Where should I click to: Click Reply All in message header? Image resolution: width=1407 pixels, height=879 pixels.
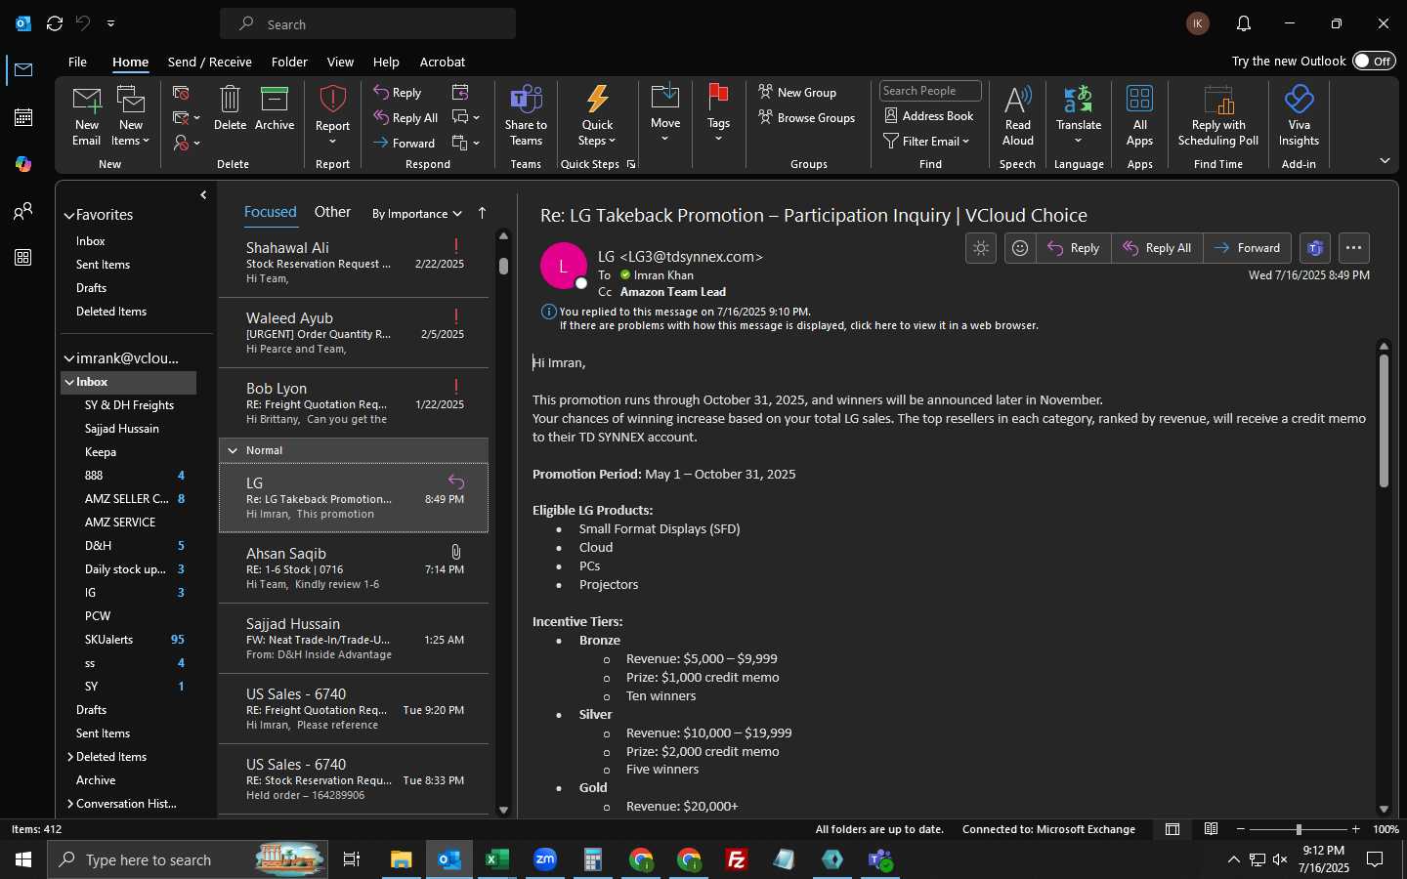pos(1157,248)
